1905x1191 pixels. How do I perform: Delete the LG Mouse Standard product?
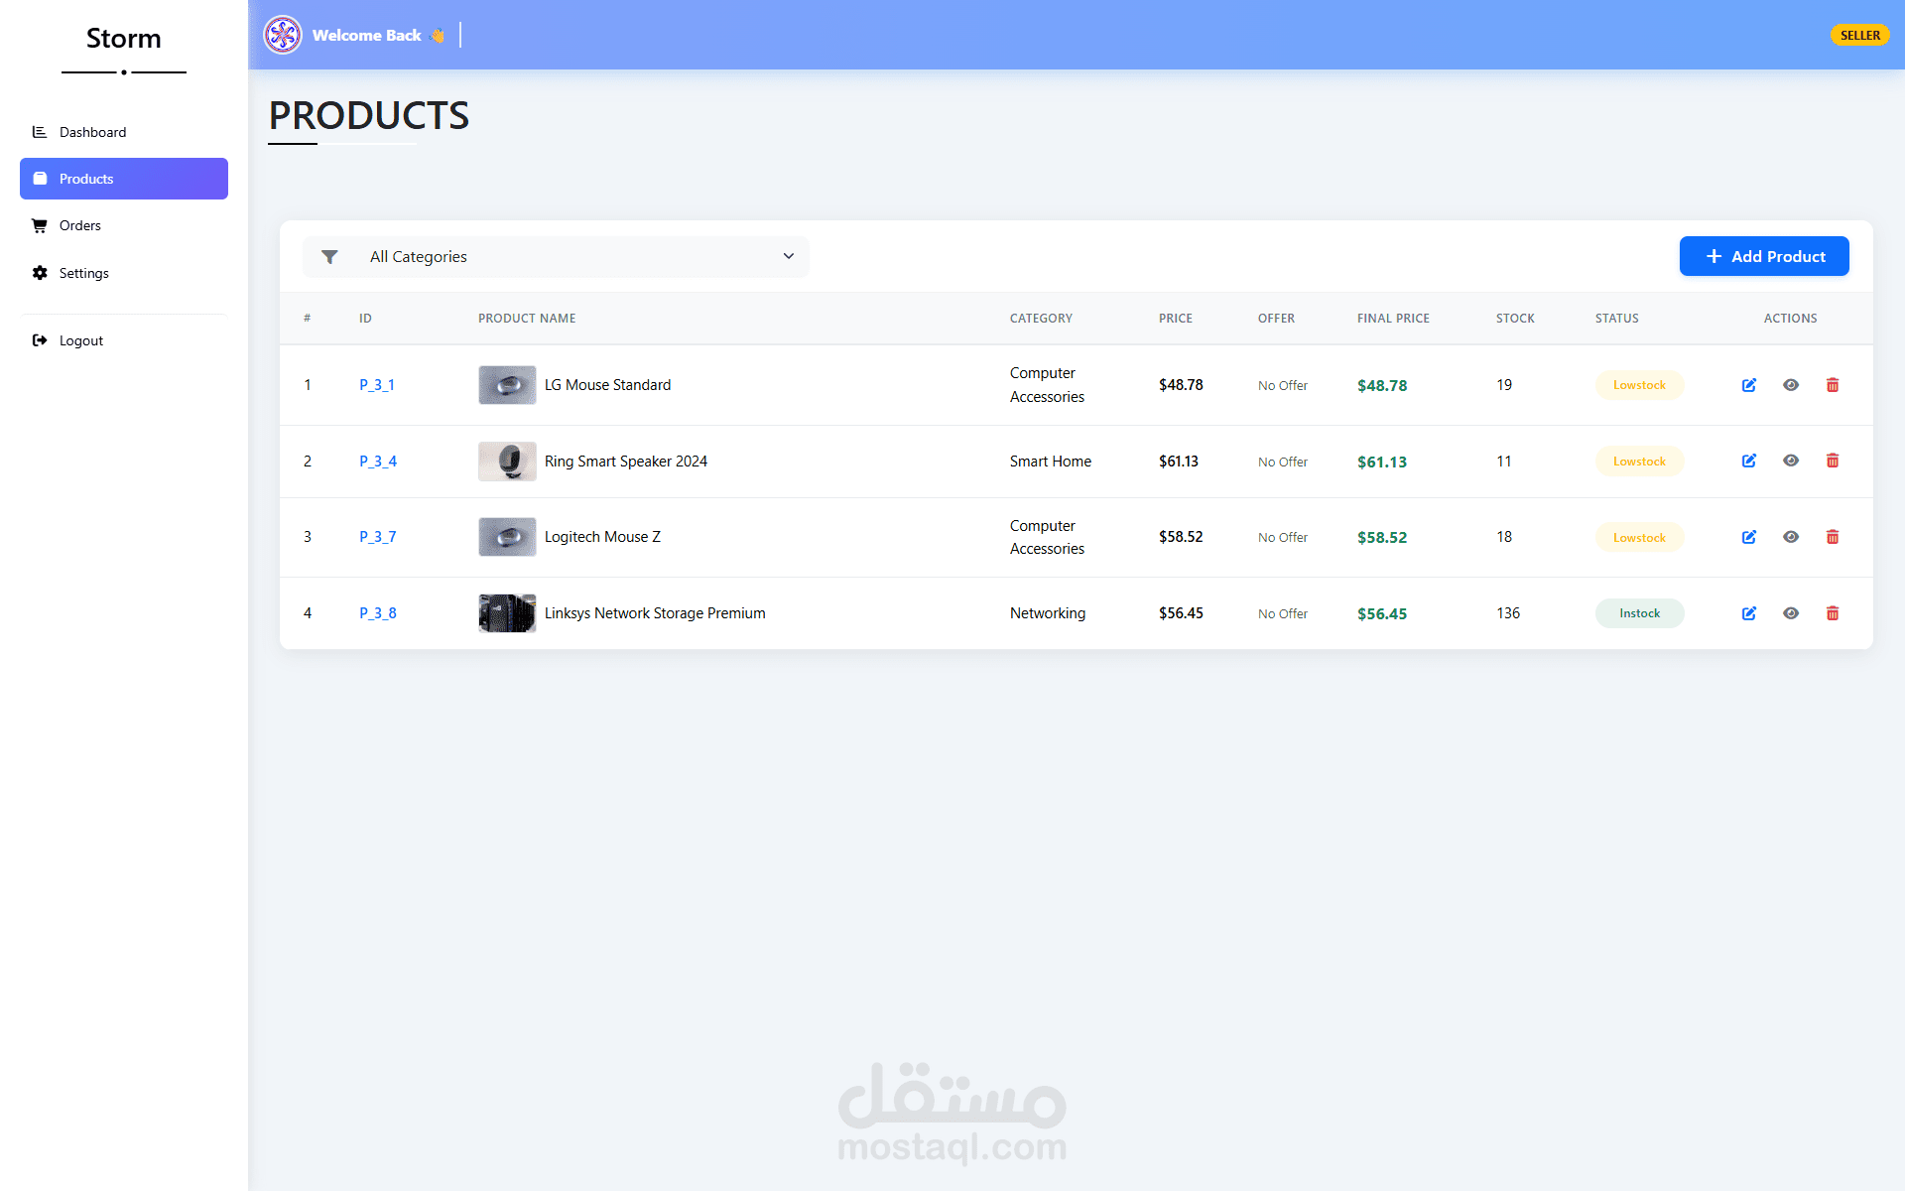[x=1833, y=385]
